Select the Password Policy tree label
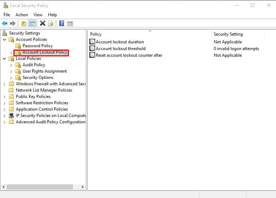This screenshot has height=198, width=276. click(x=38, y=46)
